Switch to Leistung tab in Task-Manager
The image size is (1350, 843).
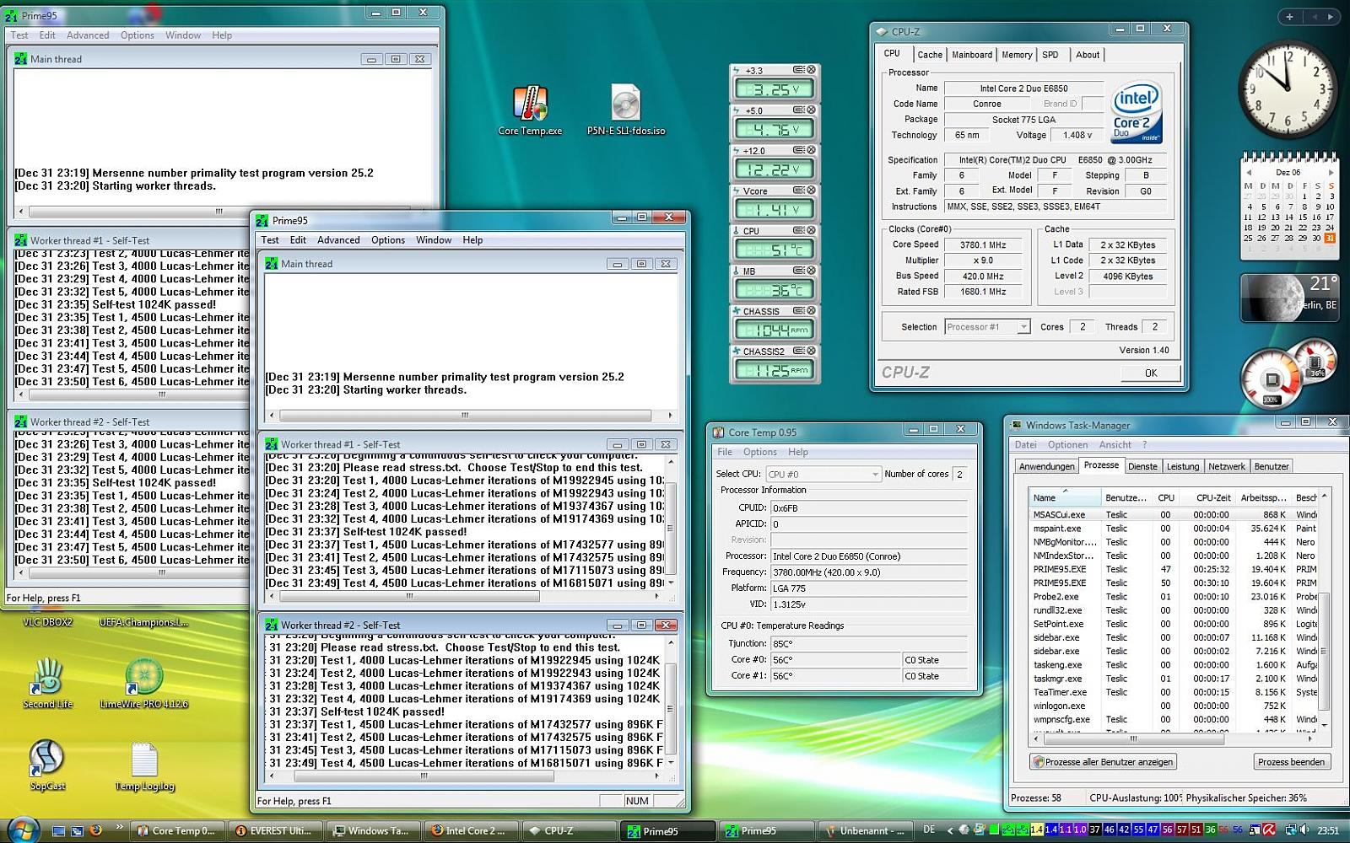tap(1182, 466)
